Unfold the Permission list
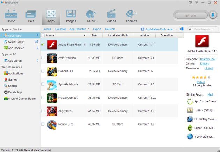220x152 pixels. coord(209,68)
